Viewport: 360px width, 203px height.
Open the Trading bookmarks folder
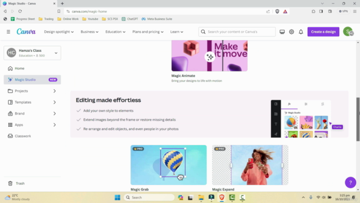click(46, 19)
